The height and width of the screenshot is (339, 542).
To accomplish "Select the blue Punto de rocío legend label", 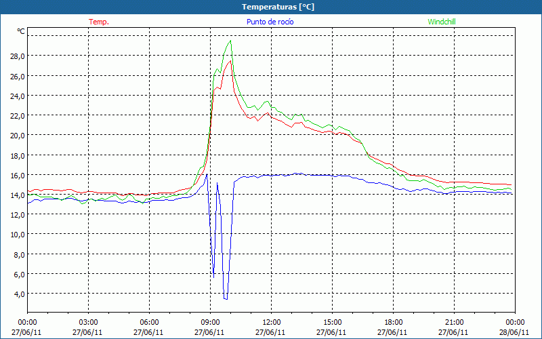I will (270, 22).
